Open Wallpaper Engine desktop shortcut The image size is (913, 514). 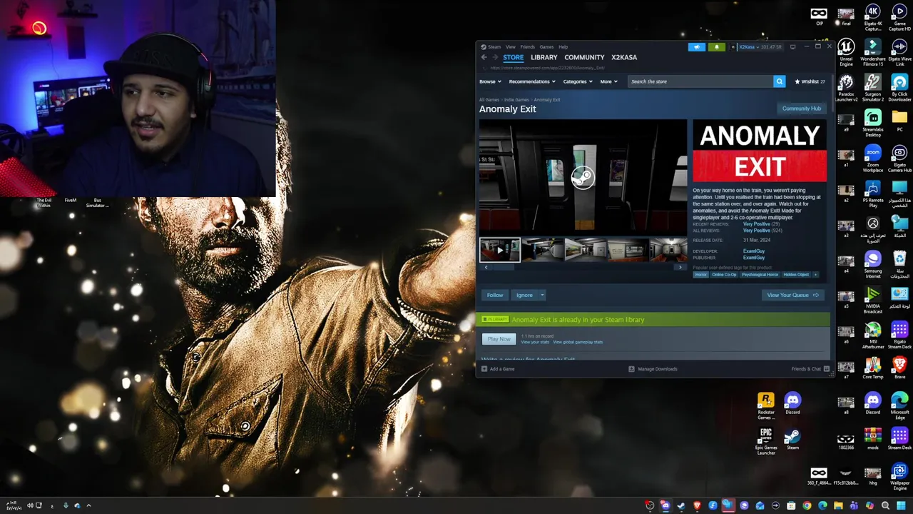point(899,476)
